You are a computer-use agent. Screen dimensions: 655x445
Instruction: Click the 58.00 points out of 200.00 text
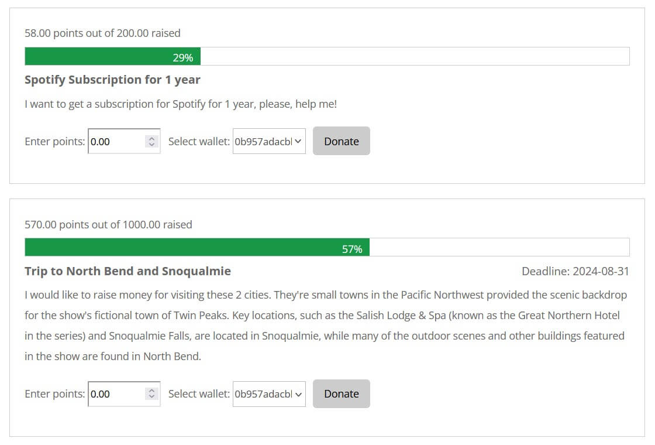[x=102, y=33]
